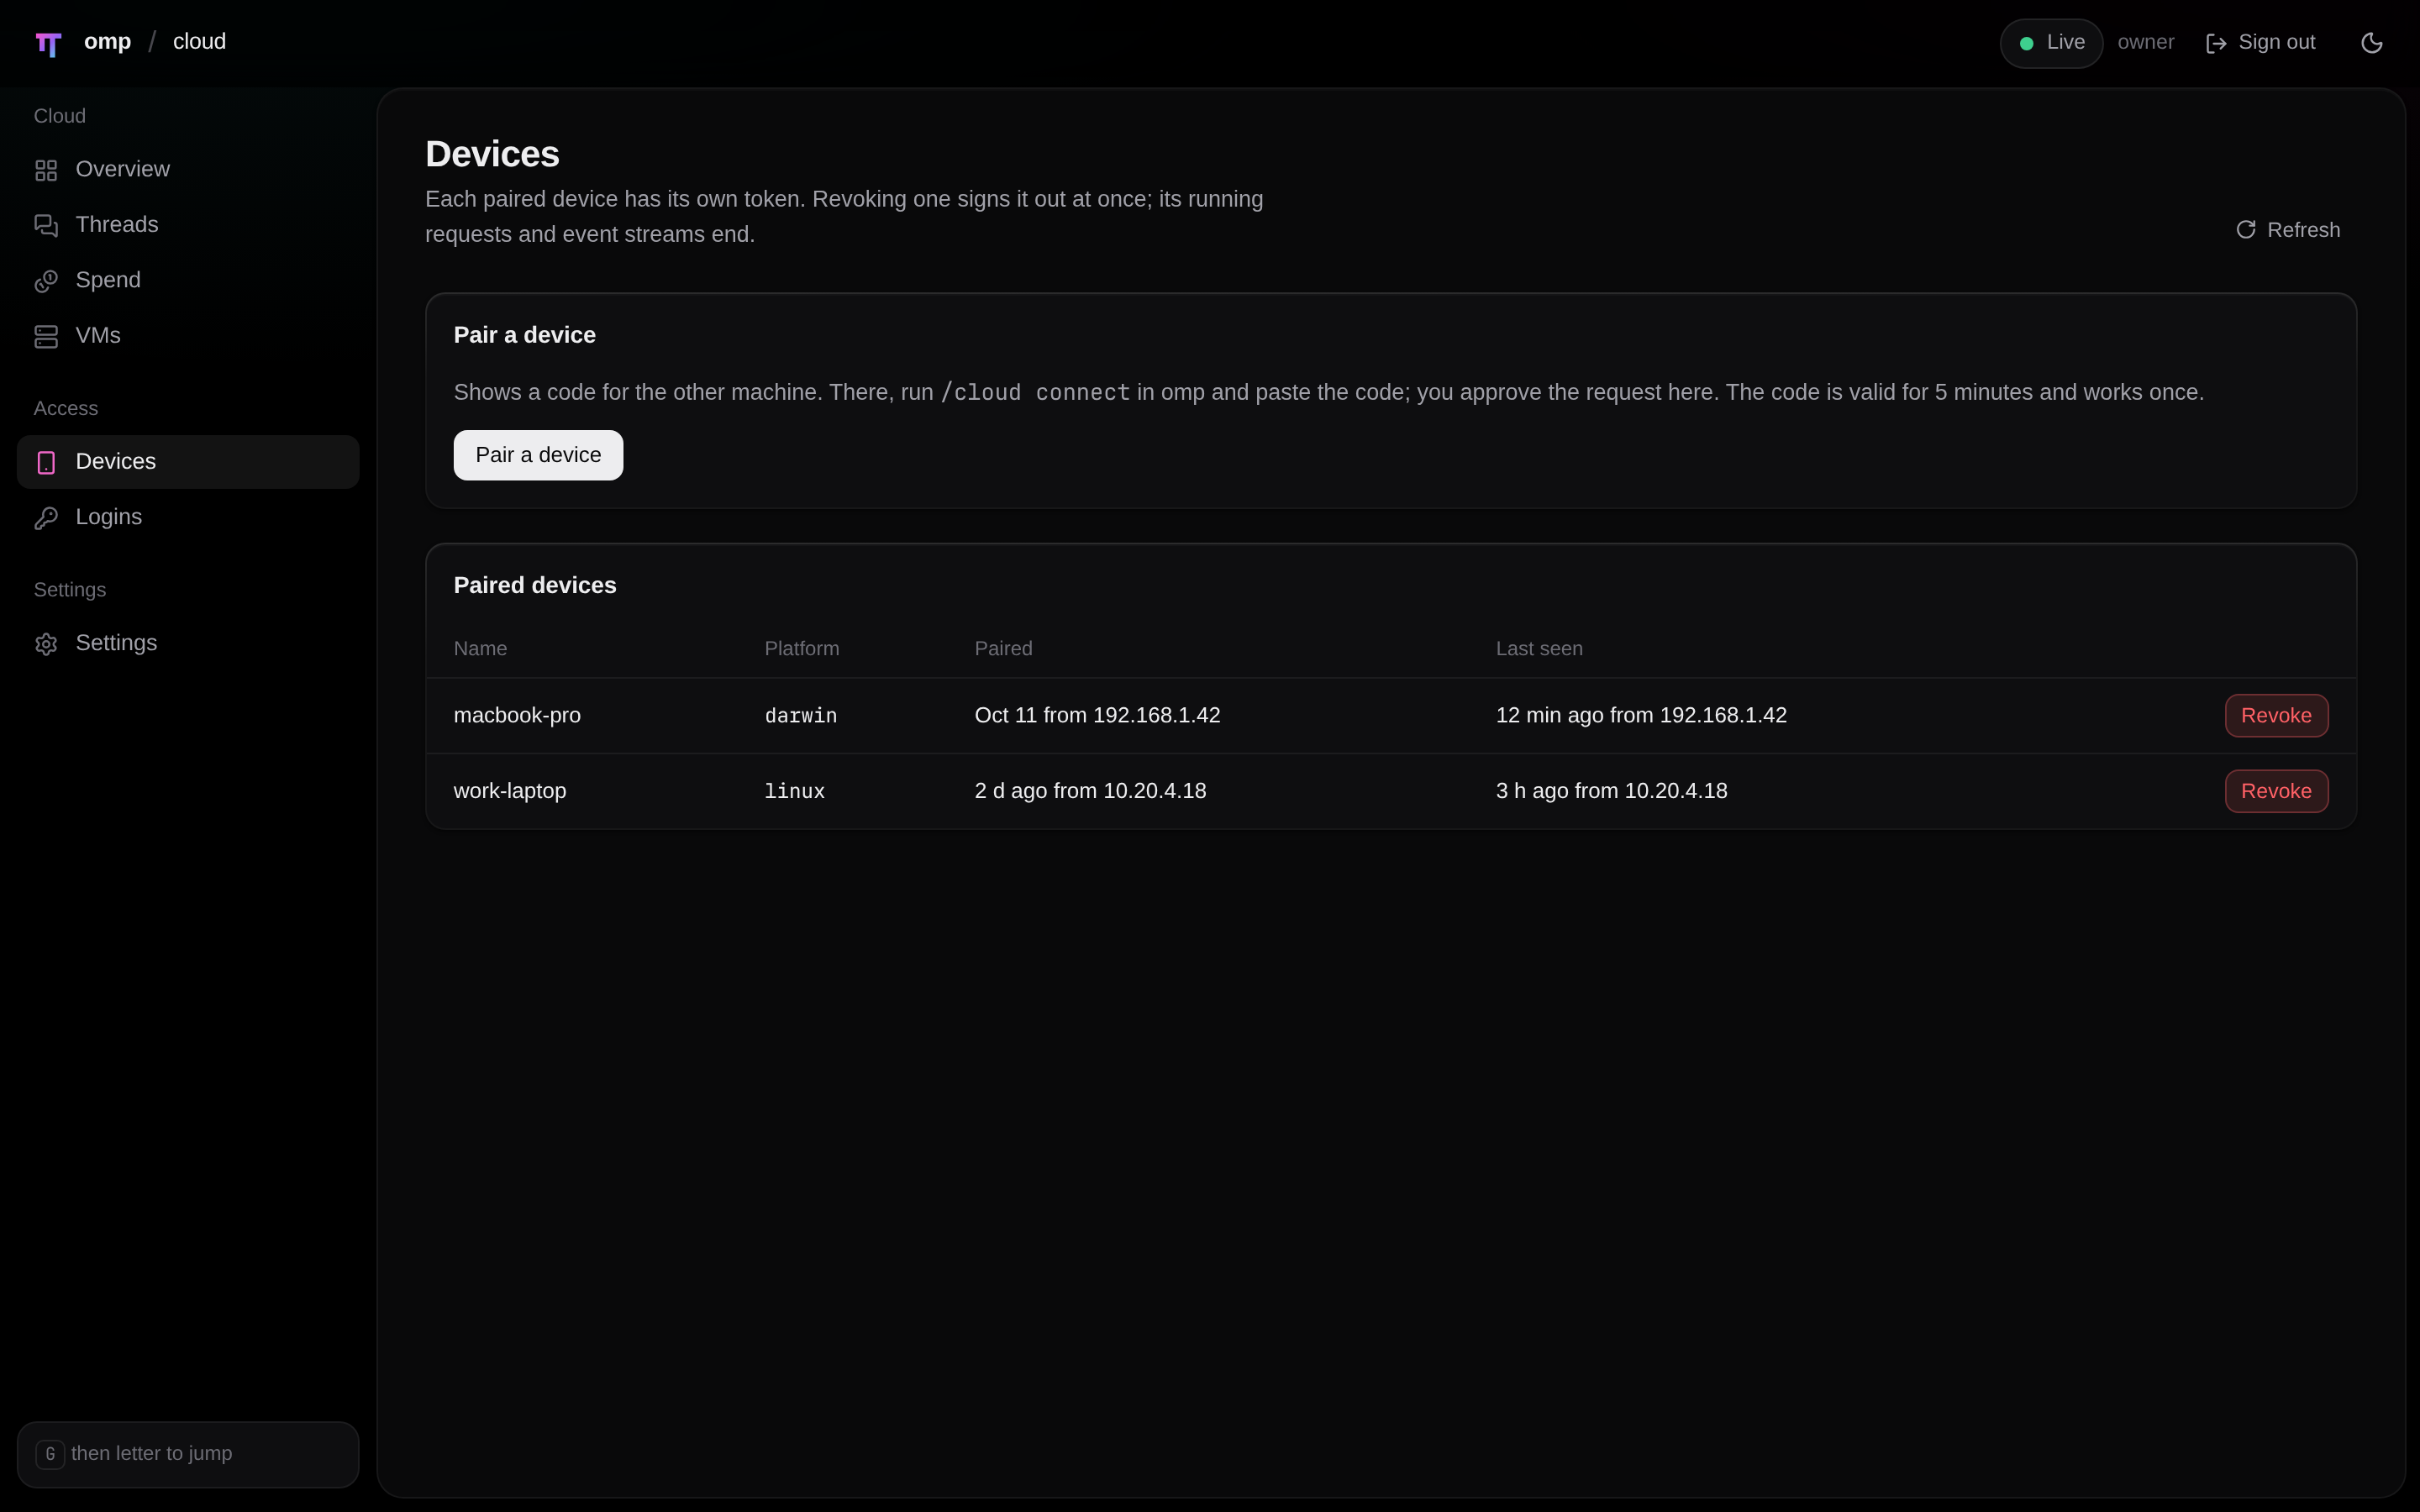Click the cloud breadcrumb link
This screenshot has width=2420, height=1512.
[199, 42]
